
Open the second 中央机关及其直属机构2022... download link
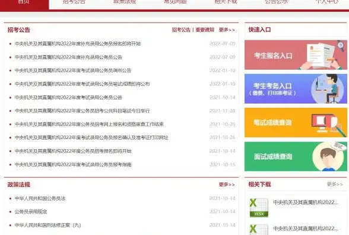[x=306, y=228]
